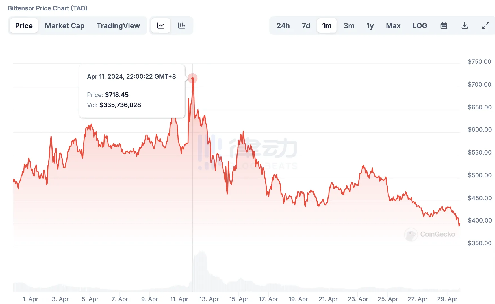The width and height of the screenshot is (495, 304).
Task: Switch to the line chart view icon
Action: point(160,26)
